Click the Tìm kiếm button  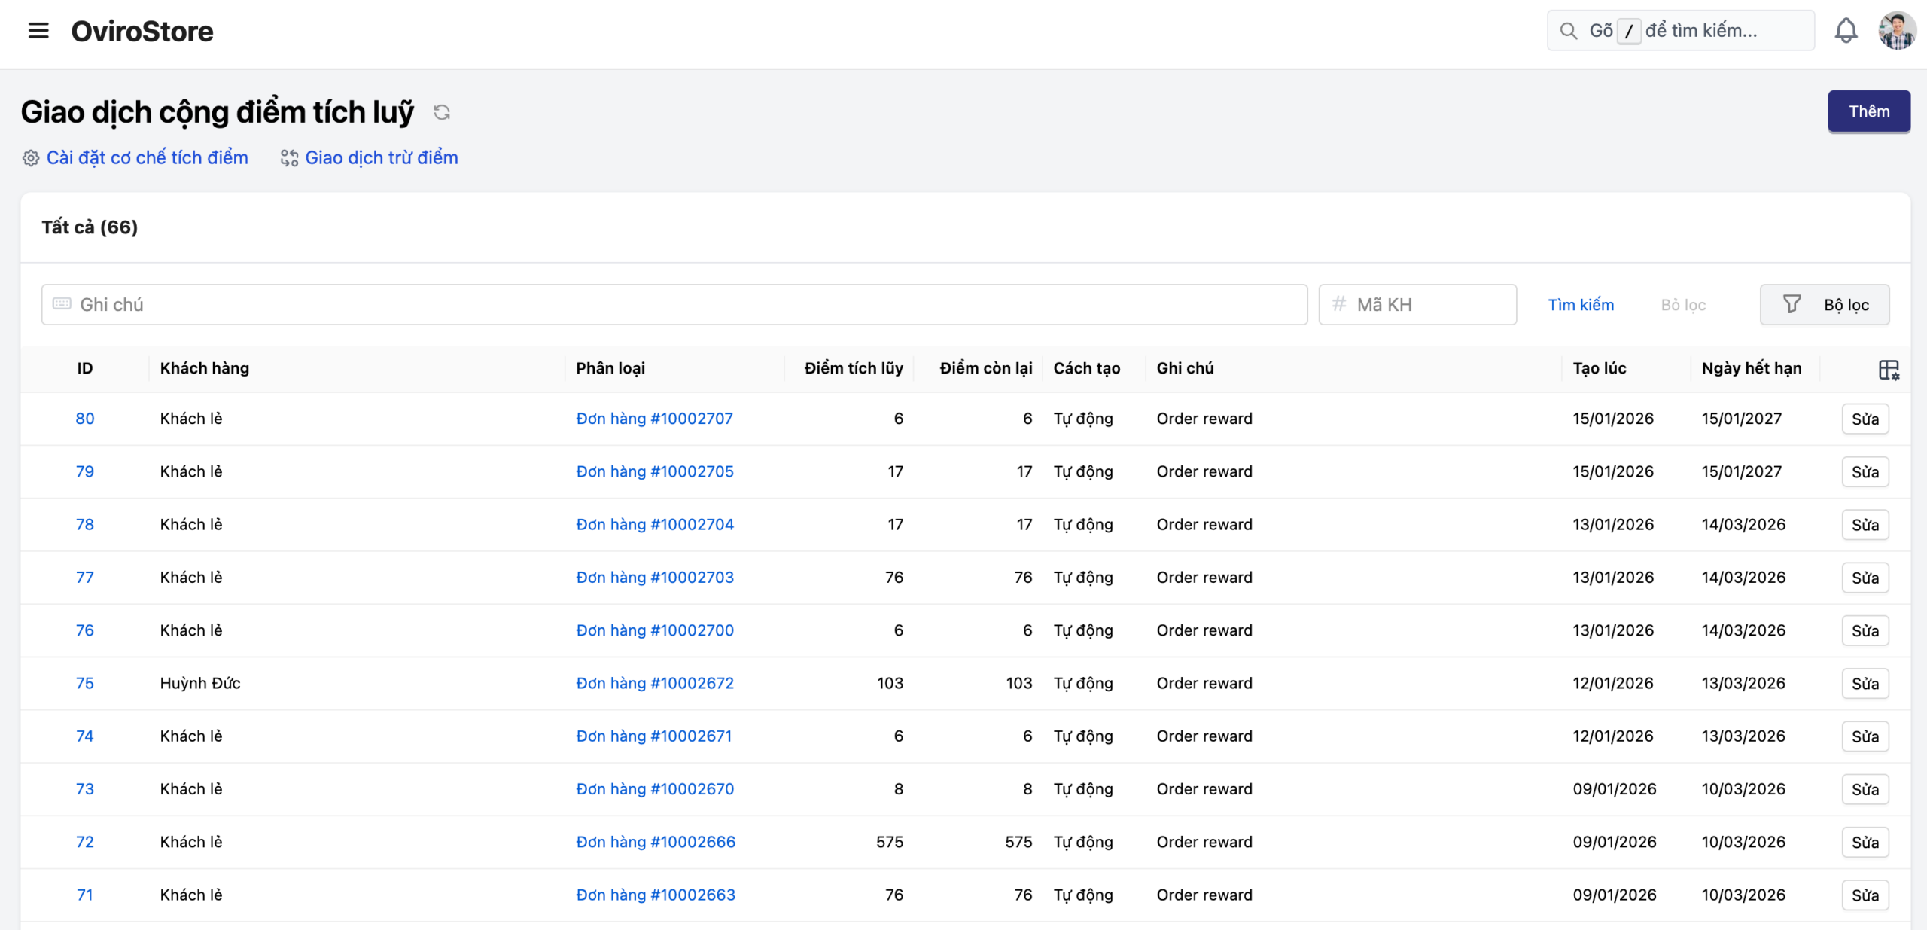pyautogui.click(x=1581, y=305)
